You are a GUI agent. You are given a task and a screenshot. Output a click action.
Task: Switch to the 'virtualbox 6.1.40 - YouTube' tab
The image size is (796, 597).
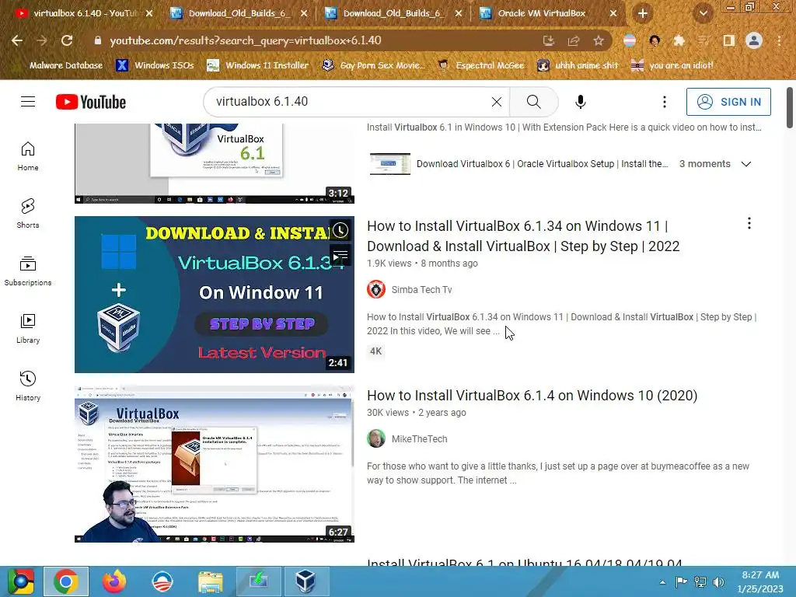point(84,13)
